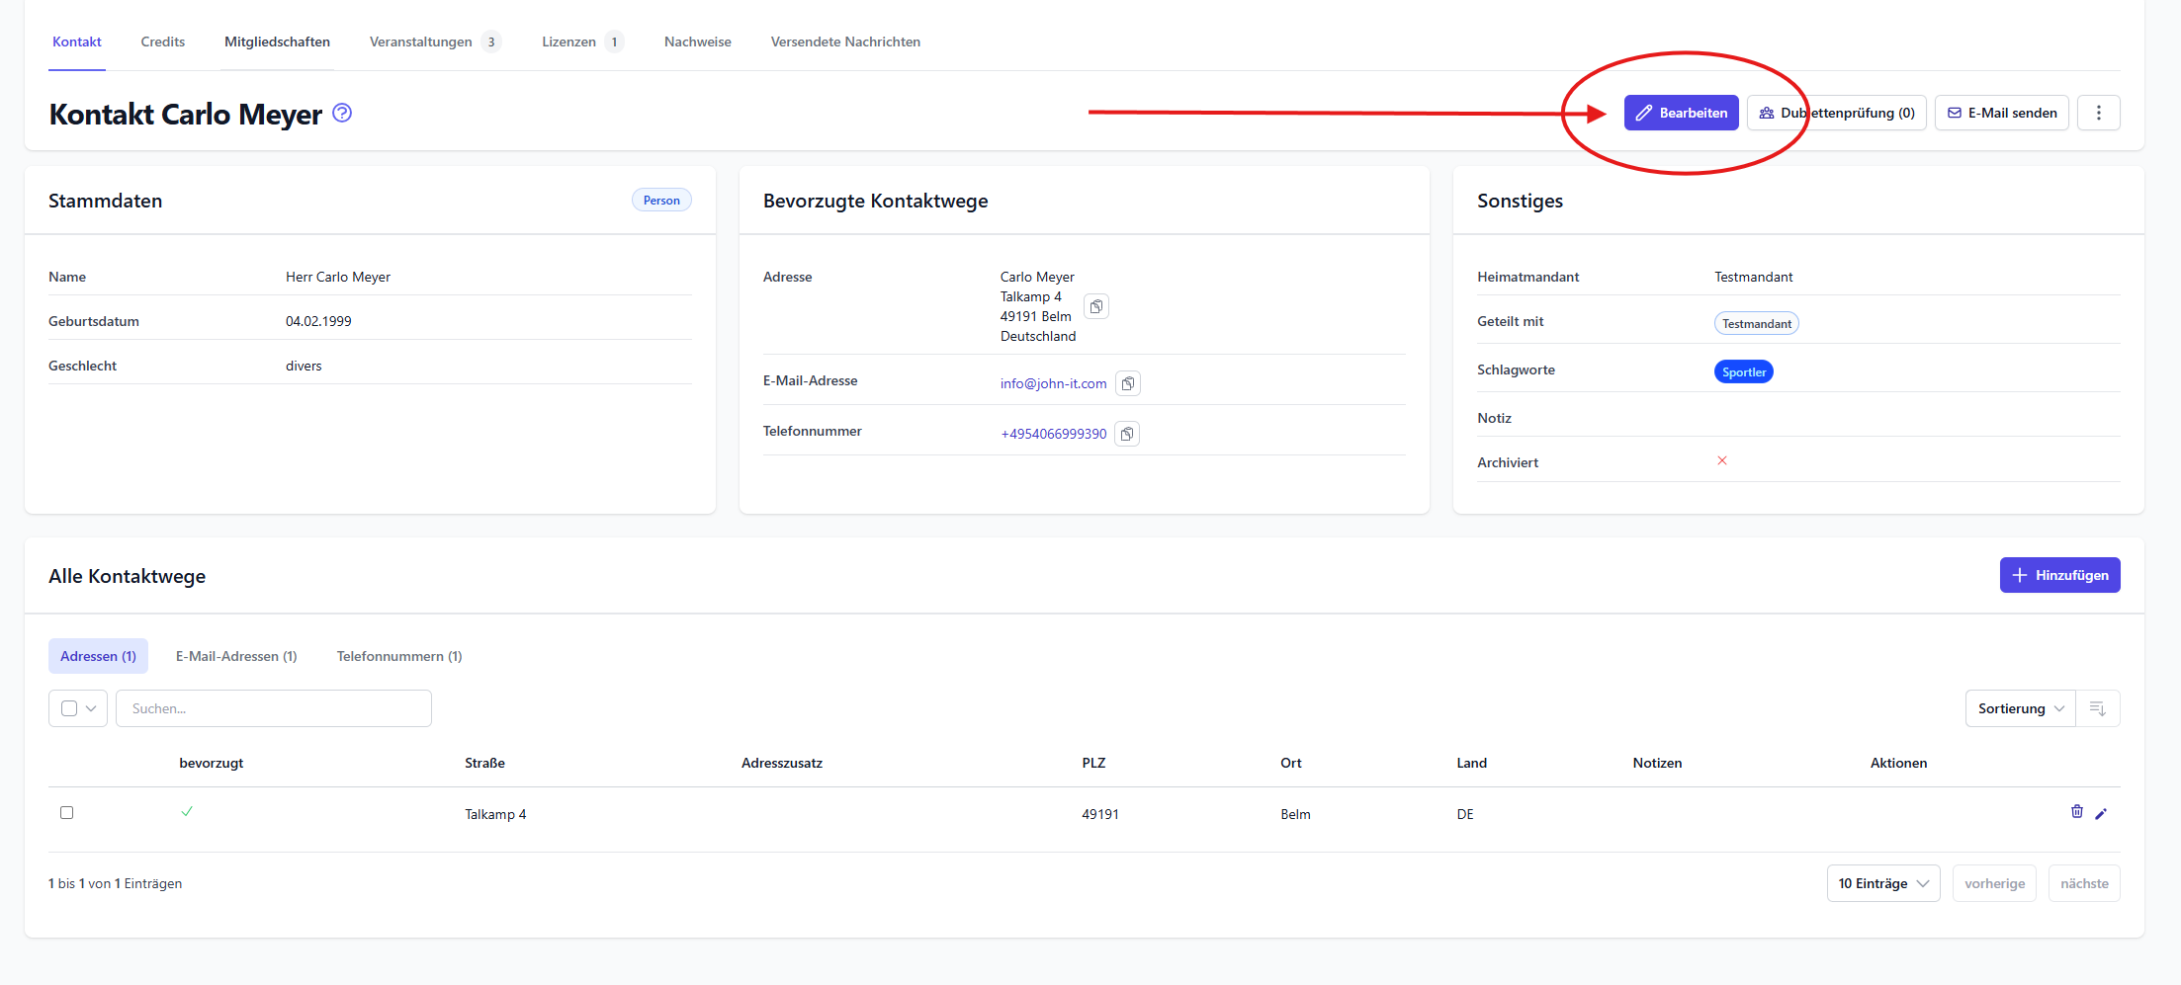Expand the bulk selection dropdown arrow

pos(91,708)
